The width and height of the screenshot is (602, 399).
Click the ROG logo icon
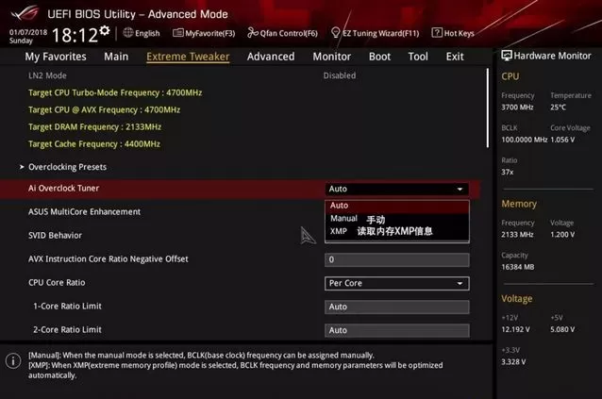(x=25, y=13)
